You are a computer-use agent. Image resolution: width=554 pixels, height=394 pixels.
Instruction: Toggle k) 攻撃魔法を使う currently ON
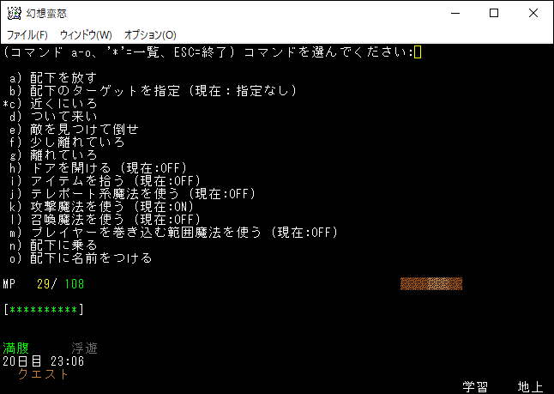(x=110, y=206)
